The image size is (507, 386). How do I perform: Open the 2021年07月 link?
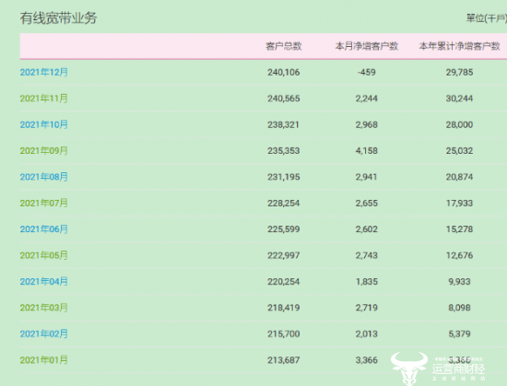[x=44, y=203]
